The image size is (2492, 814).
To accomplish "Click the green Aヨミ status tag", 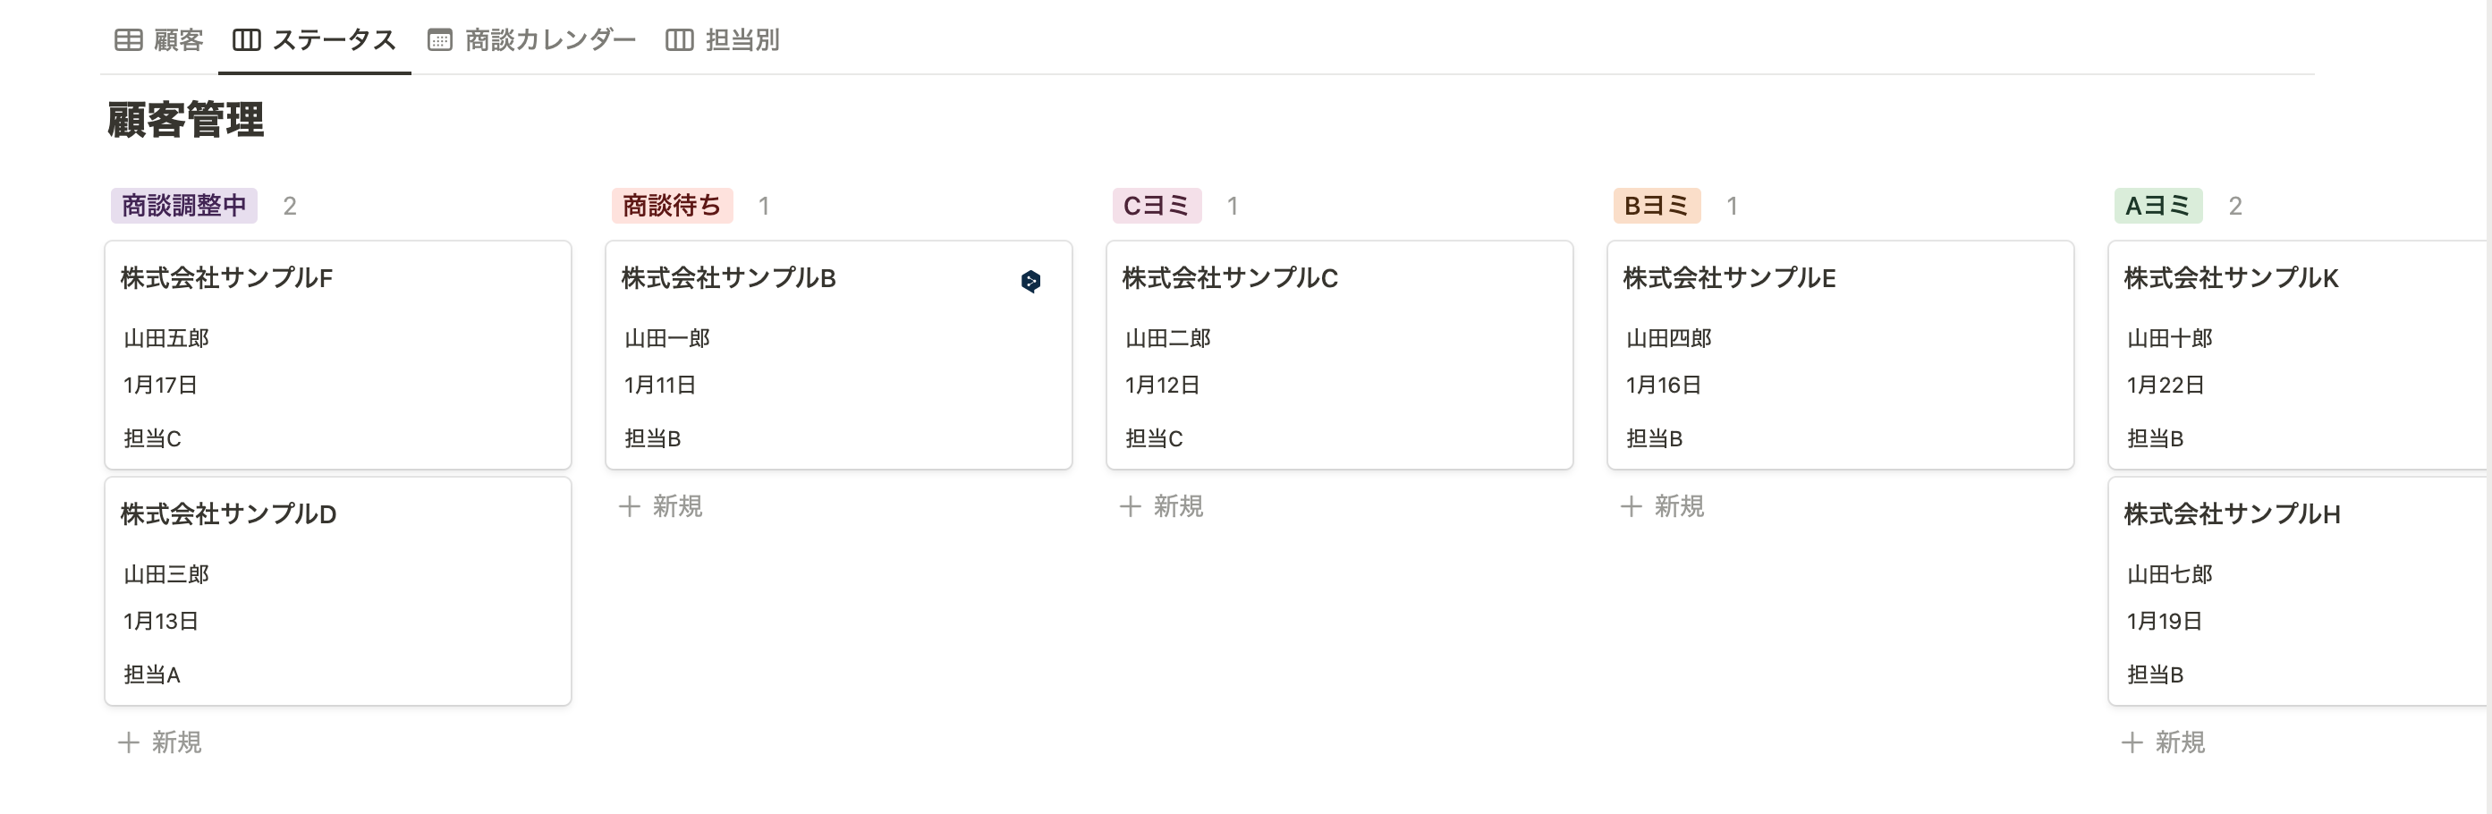I will [2157, 205].
